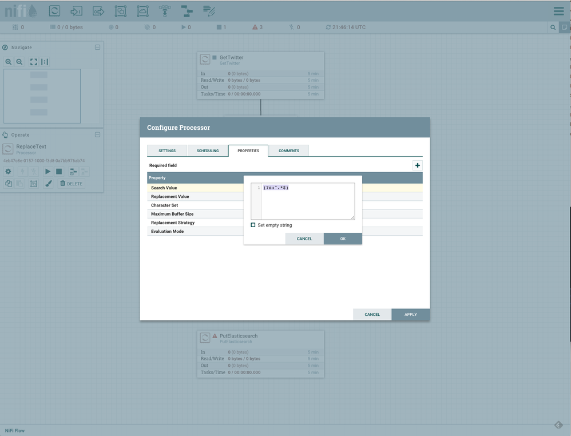This screenshot has width=571, height=436.
Task: Collapse the Navigate panel
Action: (97, 47)
